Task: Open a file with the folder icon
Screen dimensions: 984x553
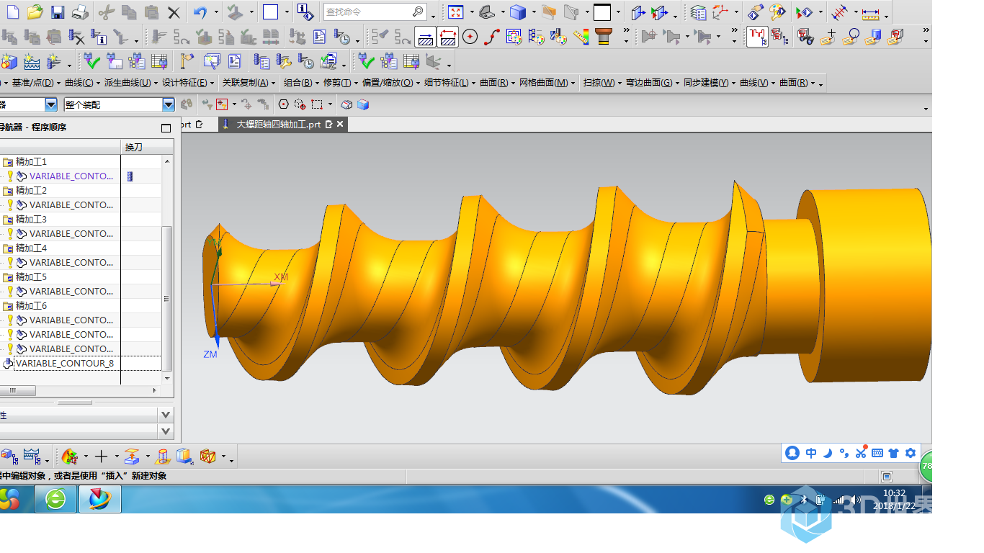Action: pyautogui.click(x=35, y=12)
